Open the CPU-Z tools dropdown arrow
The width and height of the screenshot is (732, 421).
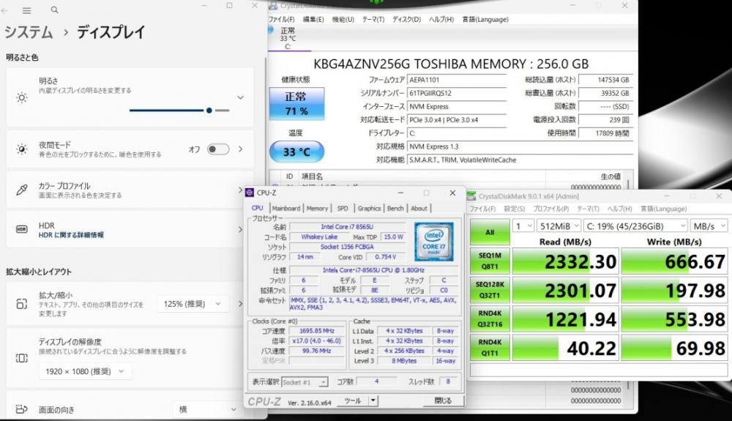pos(373,400)
